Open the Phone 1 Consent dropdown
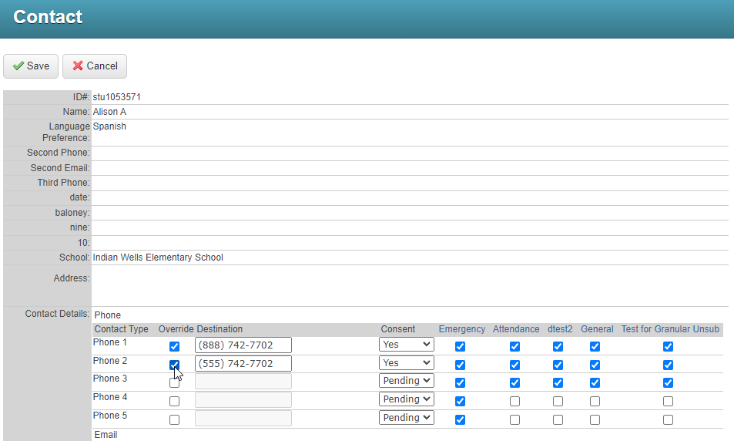 pos(406,345)
